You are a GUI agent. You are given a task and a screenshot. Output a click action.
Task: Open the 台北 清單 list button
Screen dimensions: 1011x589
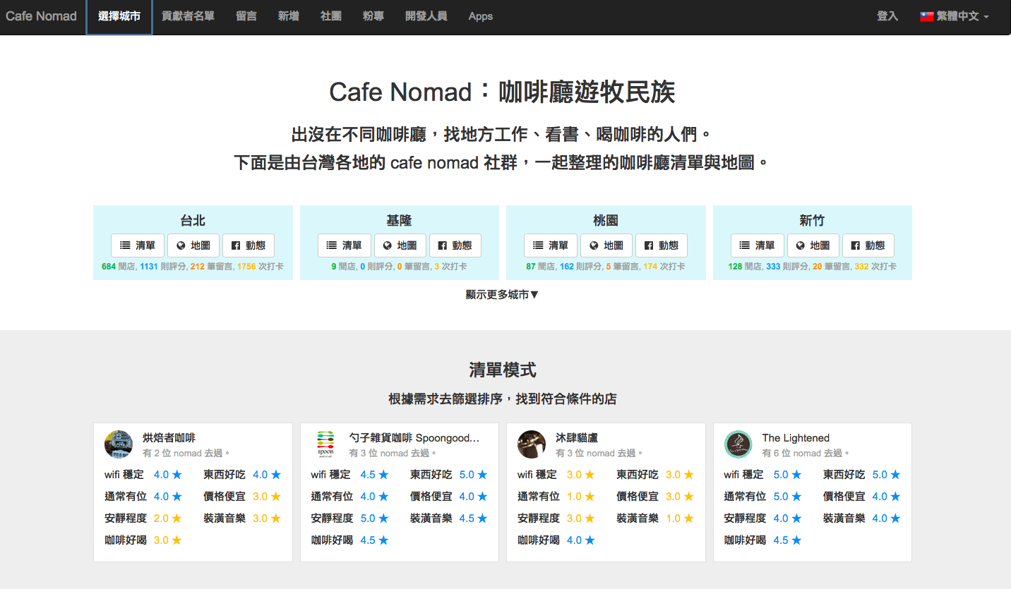[x=138, y=245]
